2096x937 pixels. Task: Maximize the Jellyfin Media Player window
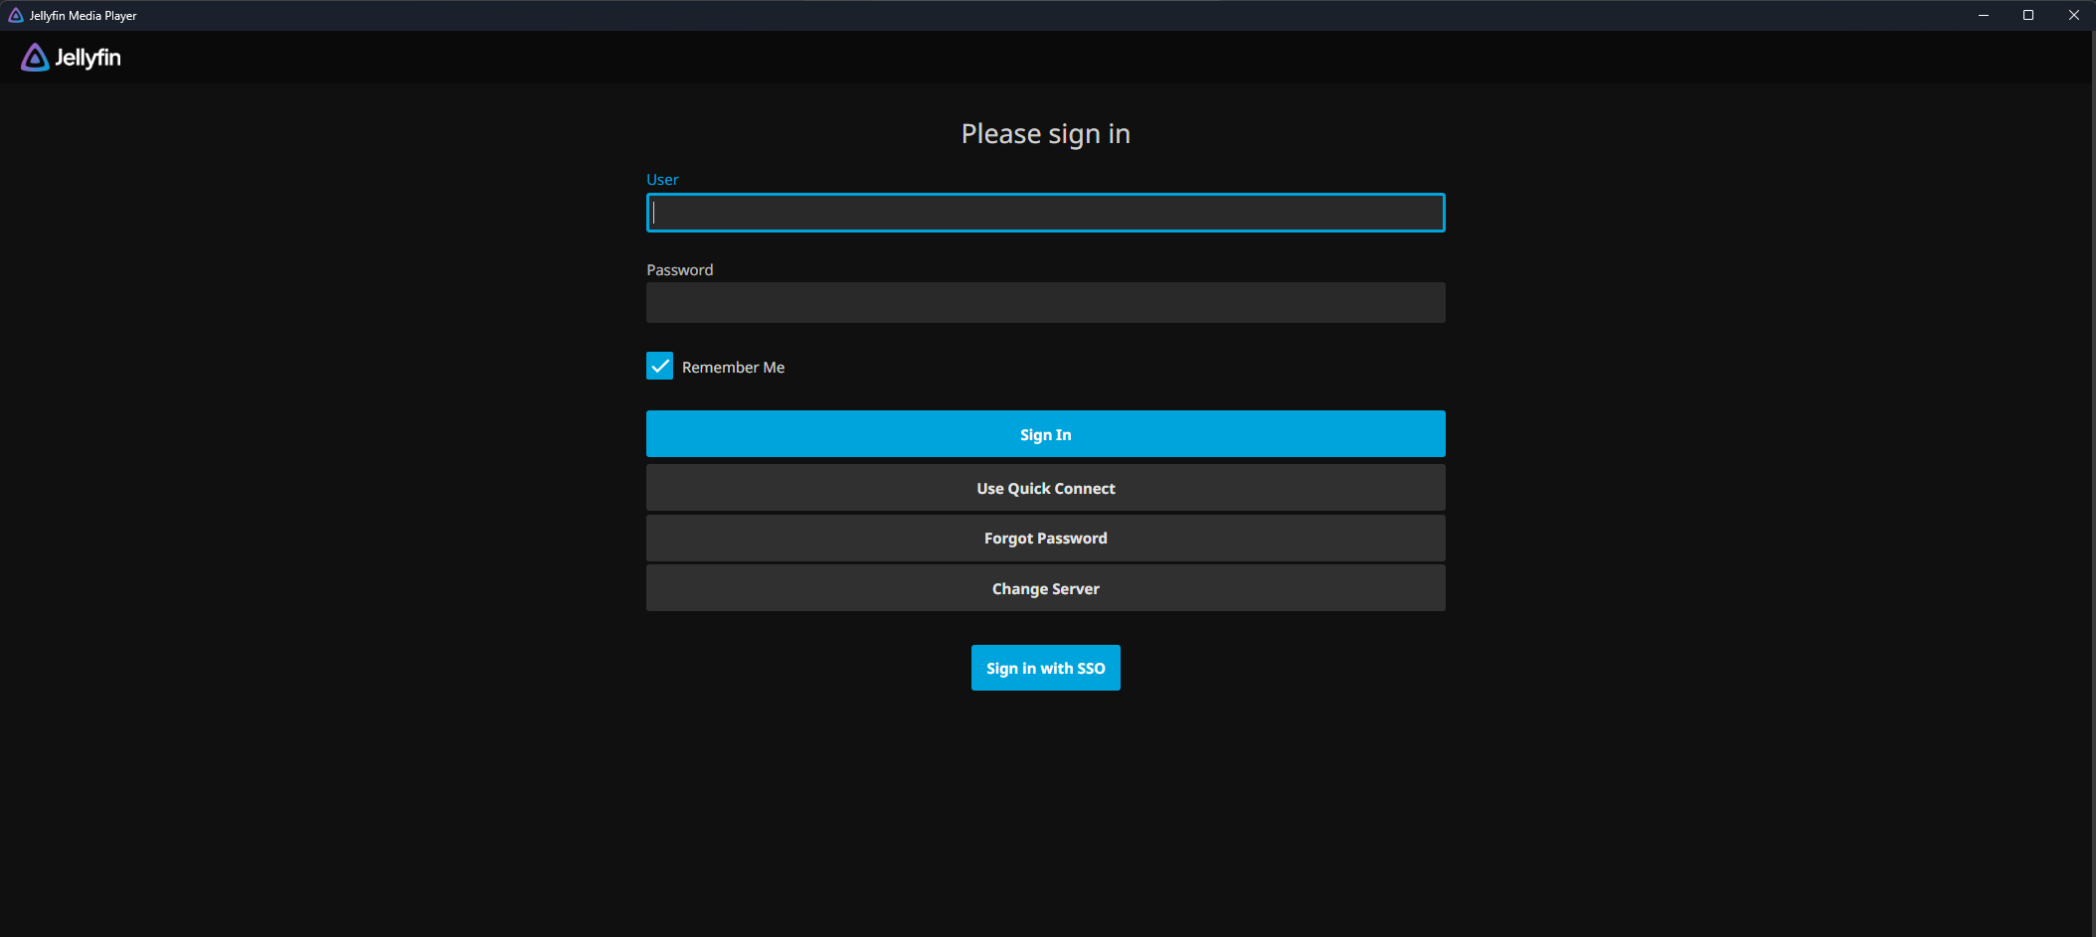click(x=2028, y=15)
